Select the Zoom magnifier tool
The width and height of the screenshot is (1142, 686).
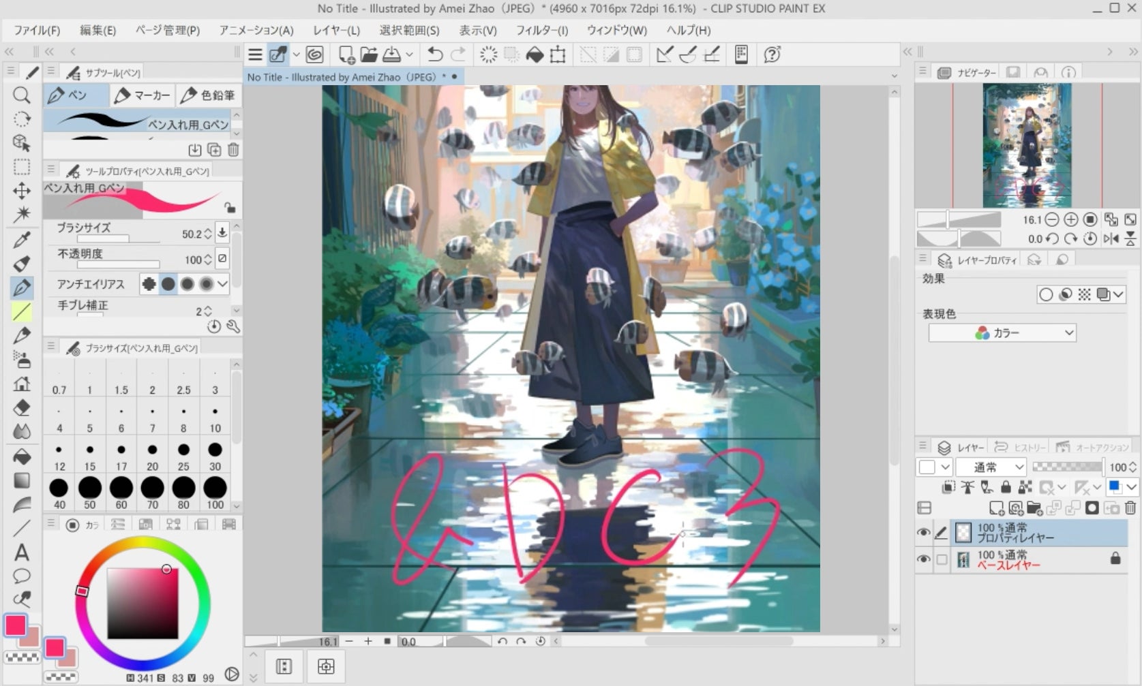(22, 95)
